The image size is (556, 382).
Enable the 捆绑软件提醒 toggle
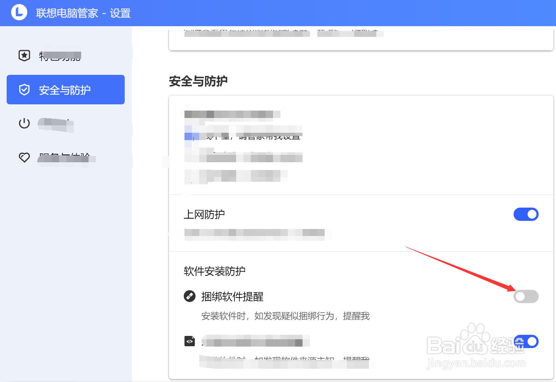pyautogui.click(x=526, y=296)
